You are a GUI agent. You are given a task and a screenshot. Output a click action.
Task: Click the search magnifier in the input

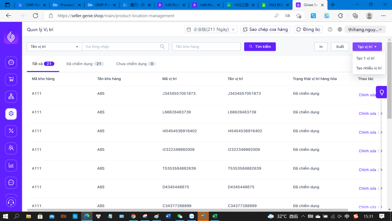[x=162, y=46]
